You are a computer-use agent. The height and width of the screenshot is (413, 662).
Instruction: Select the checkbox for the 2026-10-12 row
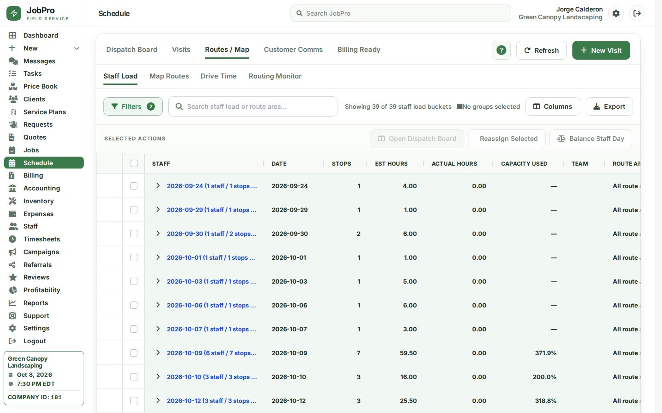(x=134, y=401)
